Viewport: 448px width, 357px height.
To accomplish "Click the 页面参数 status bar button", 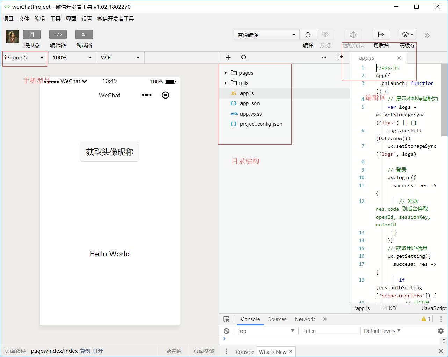I will tap(204, 351).
